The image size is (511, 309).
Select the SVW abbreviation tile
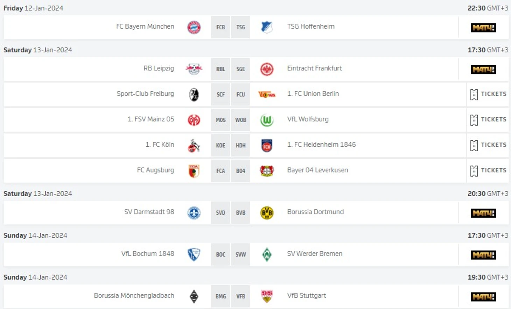240,255
